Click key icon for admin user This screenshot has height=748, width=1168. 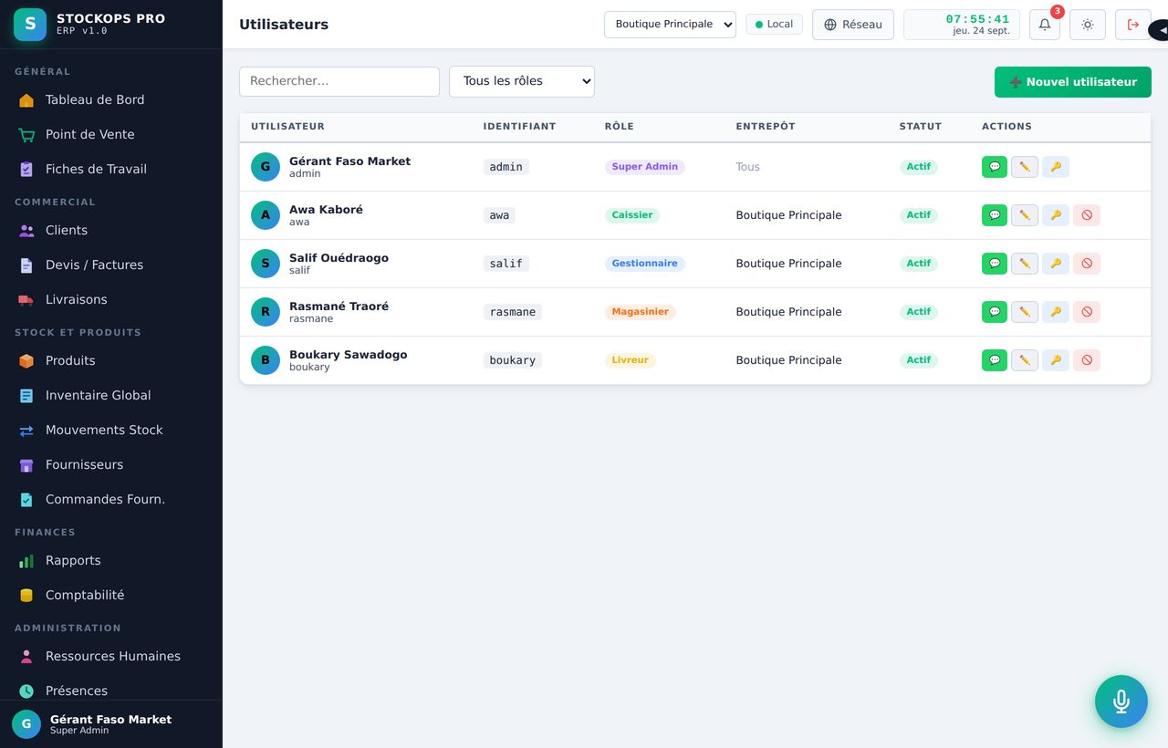click(1056, 167)
